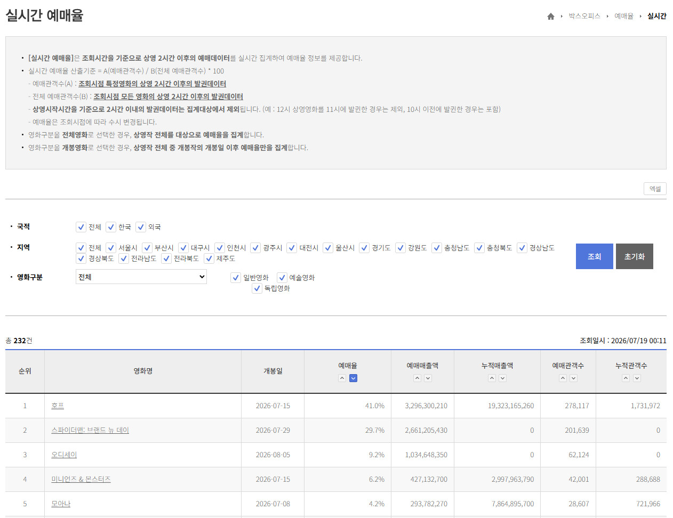673x518 pixels.
Task: Toggle 지역 전체 checkbox
Action: click(81, 248)
